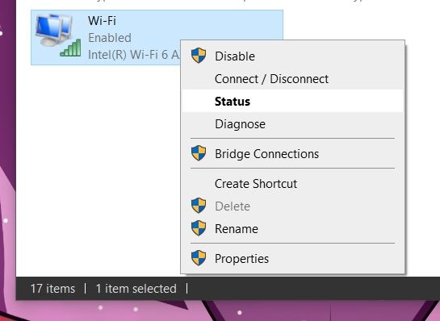The height and width of the screenshot is (321, 440).
Task: Click the shield icon beside Properties
Action: click(x=199, y=257)
